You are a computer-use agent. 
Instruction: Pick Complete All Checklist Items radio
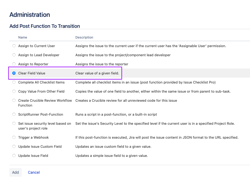click(x=14, y=82)
